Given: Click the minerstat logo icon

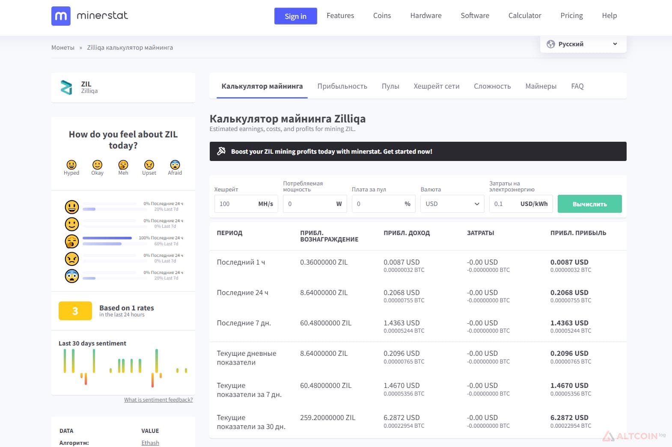Looking at the screenshot, I should coord(61,16).
